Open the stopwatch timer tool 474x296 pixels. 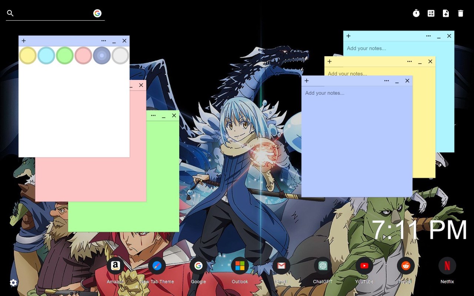(x=416, y=13)
